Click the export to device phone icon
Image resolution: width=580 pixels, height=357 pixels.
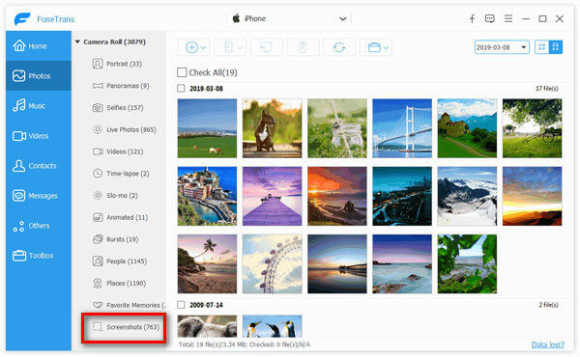228,47
